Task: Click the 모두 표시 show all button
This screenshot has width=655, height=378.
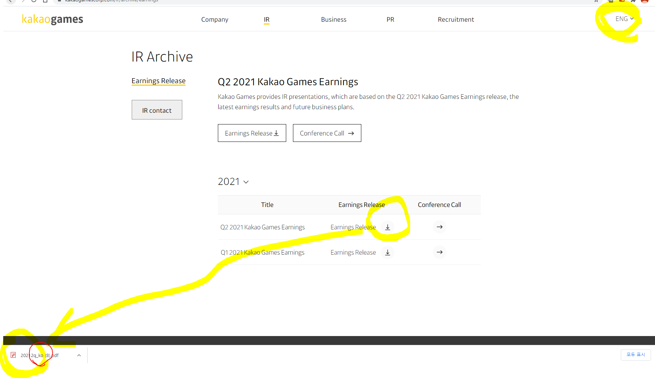Action: [636, 355]
